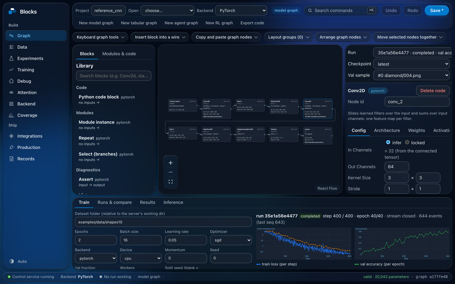The height and width of the screenshot is (284, 455).
Task: Click the Coverage bar chart icon
Action: [11, 115]
